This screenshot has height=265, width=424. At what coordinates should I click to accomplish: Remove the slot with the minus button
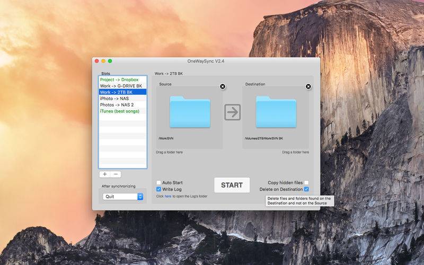pyautogui.click(x=116, y=174)
